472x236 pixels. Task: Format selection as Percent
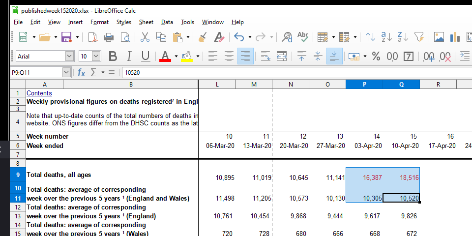(376, 56)
